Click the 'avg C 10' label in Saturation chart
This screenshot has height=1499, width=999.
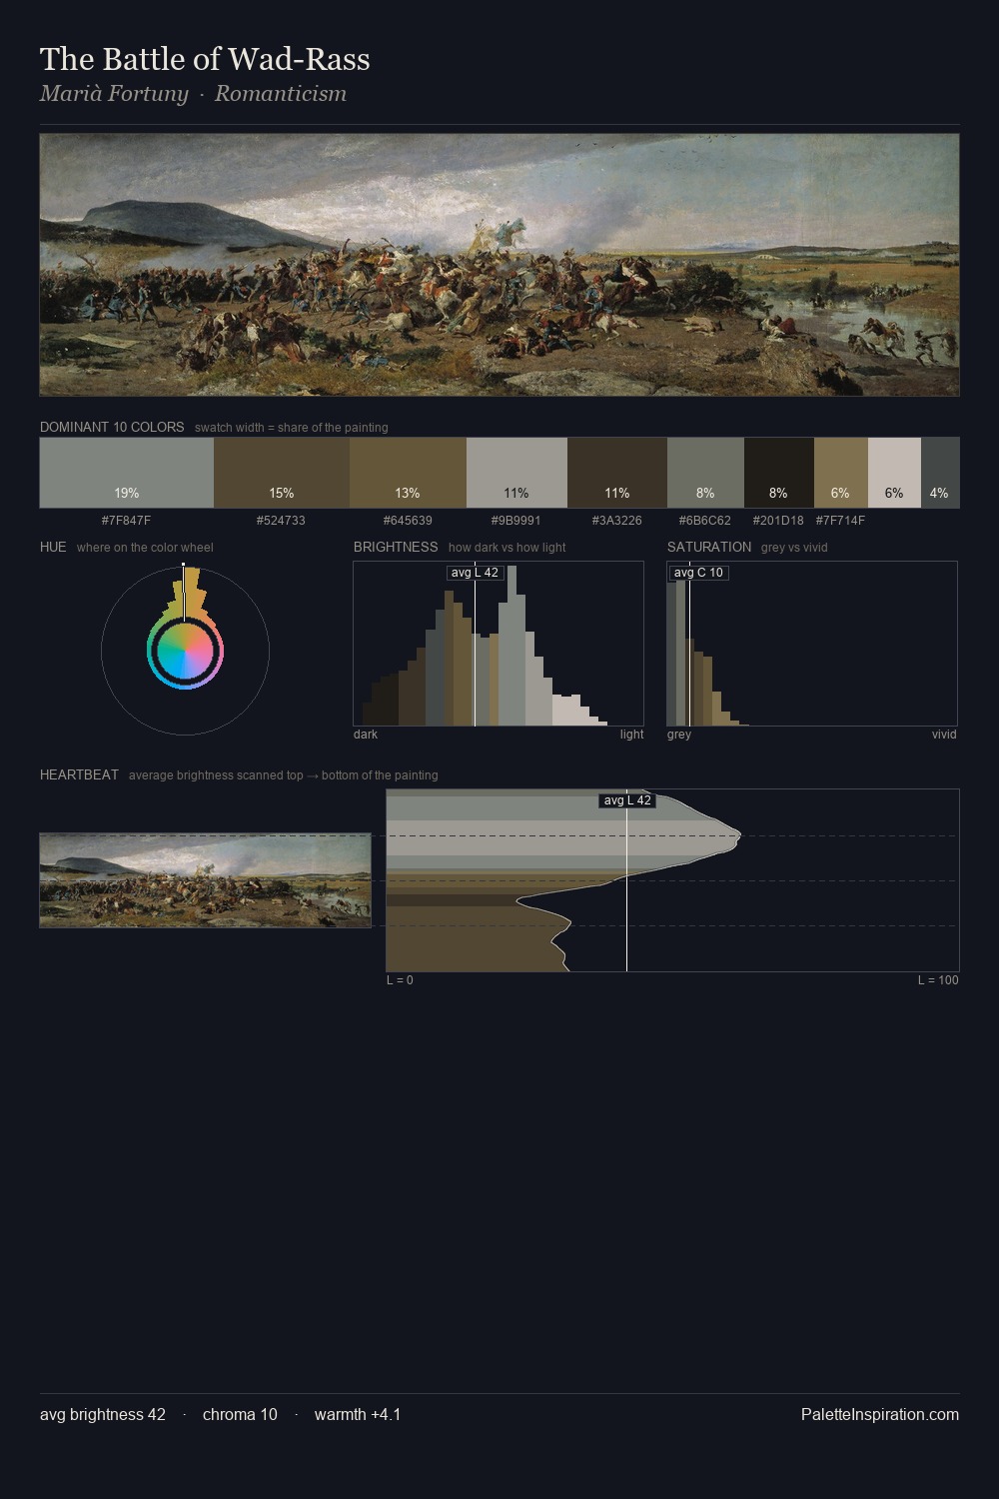pos(698,573)
